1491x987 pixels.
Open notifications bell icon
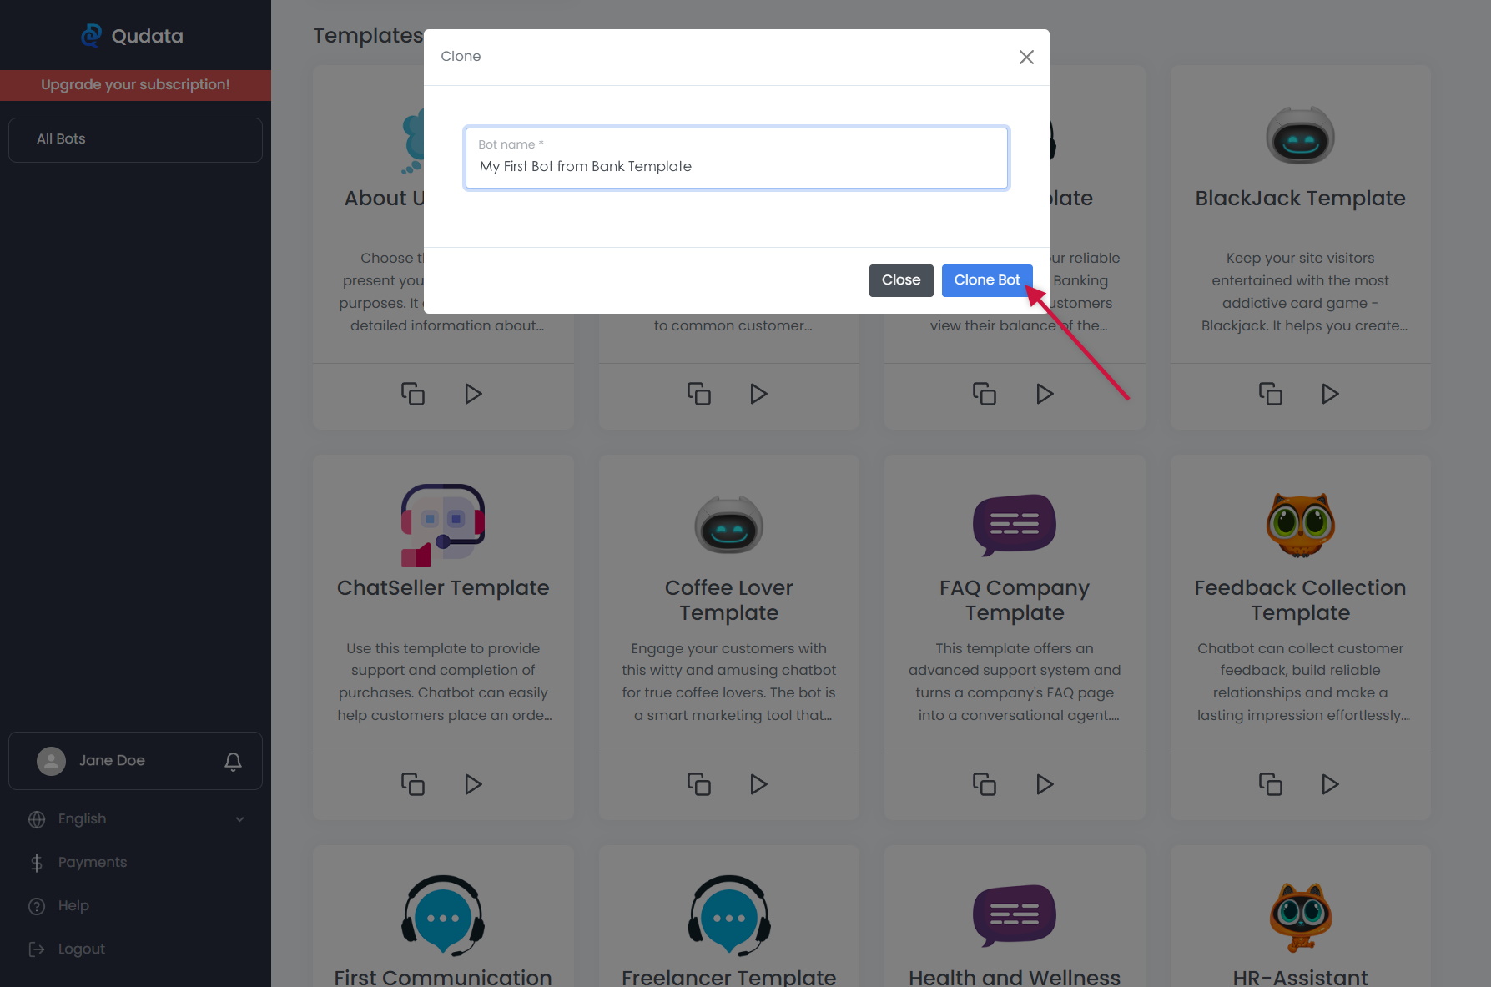(234, 761)
